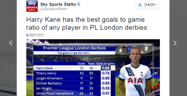Advance to next tweet with right arrow

click(175, 43)
